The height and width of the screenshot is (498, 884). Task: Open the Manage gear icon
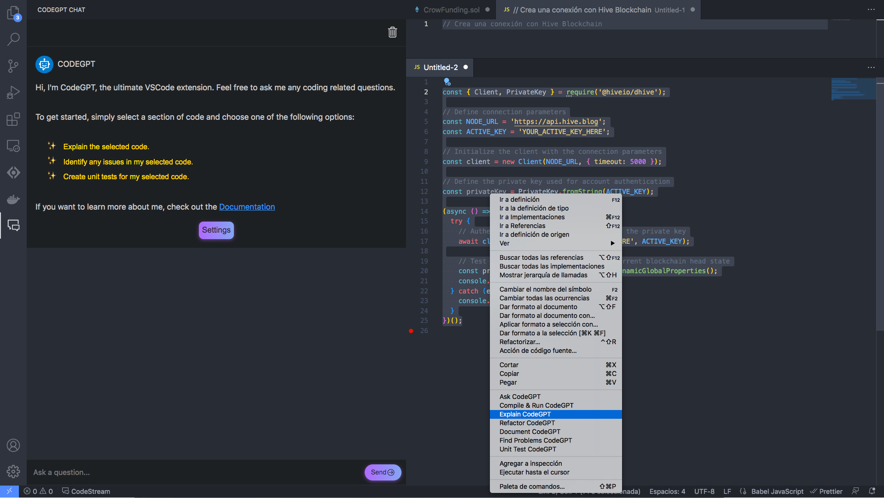pos(13,471)
